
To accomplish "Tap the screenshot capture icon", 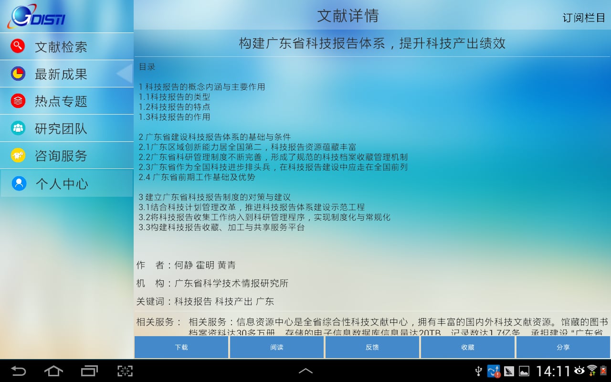I will coord(125,371).
